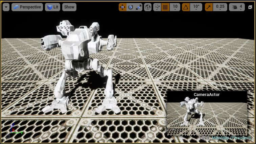Open the Perspective view mode menu
Screen dimensions: 256x144
point(27,7)
